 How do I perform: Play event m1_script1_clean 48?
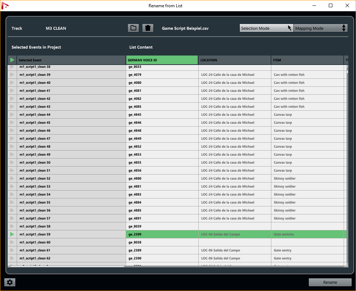click(x=12, y=147)
